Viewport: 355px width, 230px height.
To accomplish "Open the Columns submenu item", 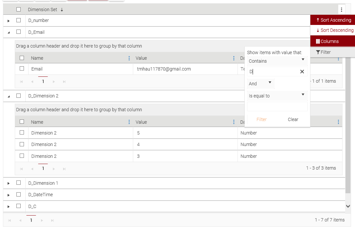I will (332, 41).
